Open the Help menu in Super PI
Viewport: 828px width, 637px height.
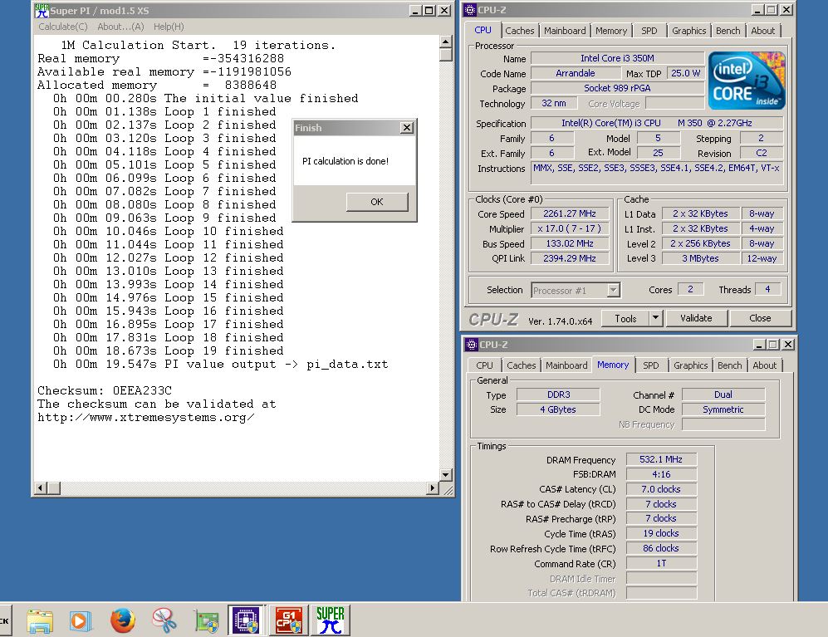coord(169,27)
